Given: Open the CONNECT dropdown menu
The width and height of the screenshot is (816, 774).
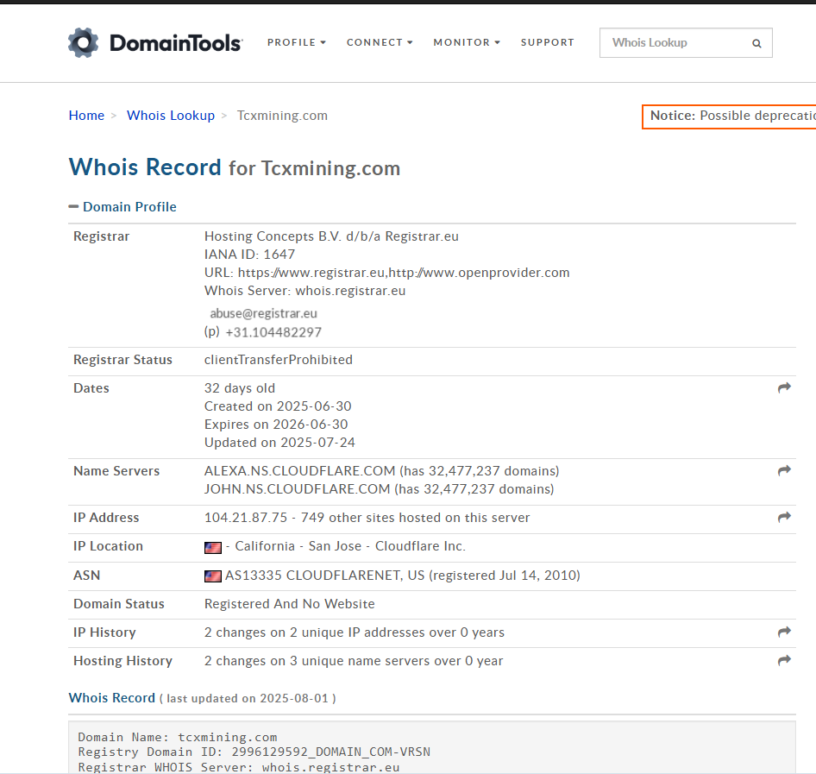Looking at the screenshot, I should tap(380, 42).
